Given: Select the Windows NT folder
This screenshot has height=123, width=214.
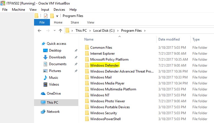Looking at the screenshot, I should click(100, 95).
